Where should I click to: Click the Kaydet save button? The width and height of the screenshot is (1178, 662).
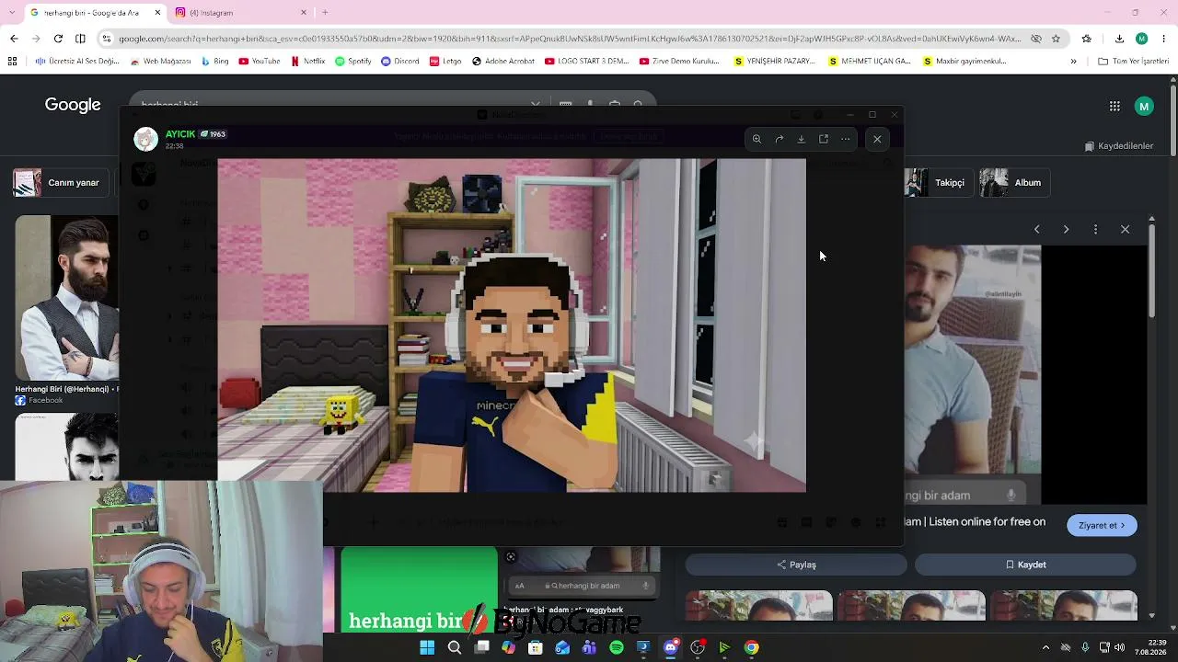(1025, 565)
